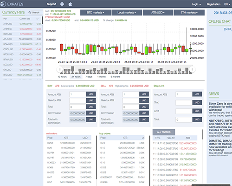The width and height of the screenshot is (232, 186).
Task: Select the 1 month chart range
Action: tap(102, 77)
